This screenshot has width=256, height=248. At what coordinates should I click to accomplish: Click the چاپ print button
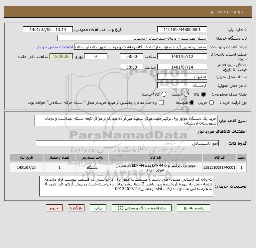click(98, 208)
